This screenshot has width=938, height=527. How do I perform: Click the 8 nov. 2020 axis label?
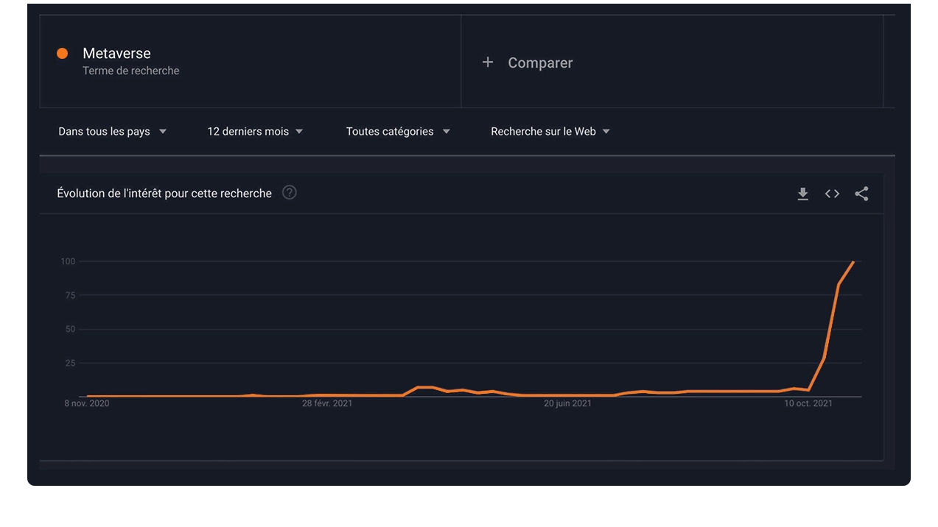click(87, 403)
